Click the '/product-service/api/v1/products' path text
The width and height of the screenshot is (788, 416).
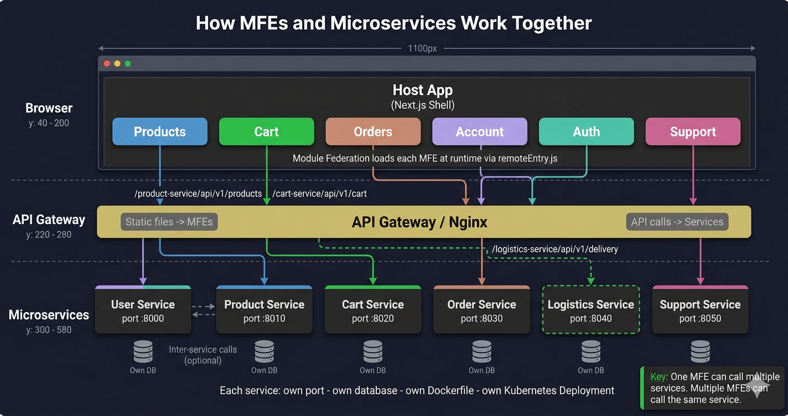(x=198, y=194)
